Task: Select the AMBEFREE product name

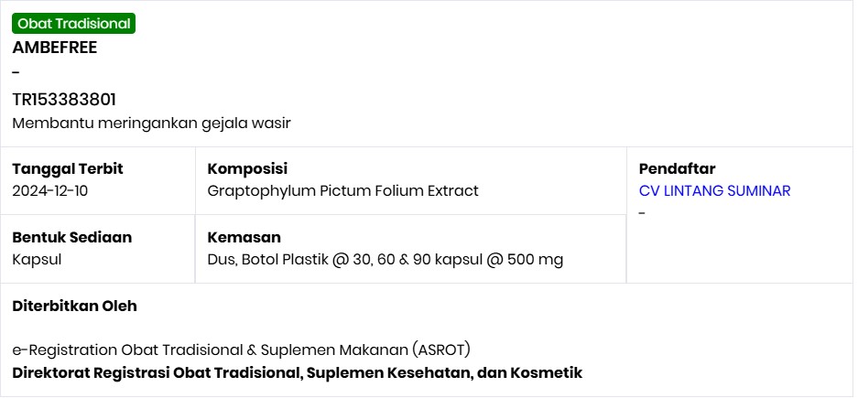Action: [x=55, y=48]
